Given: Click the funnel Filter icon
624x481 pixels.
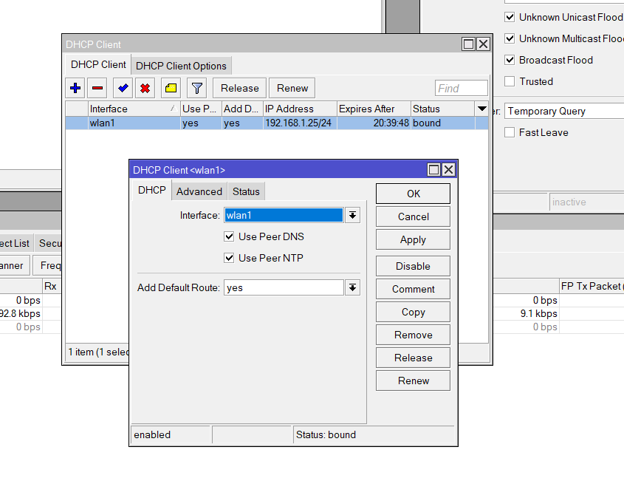Looking at the screenshot, I should [197, 88].
